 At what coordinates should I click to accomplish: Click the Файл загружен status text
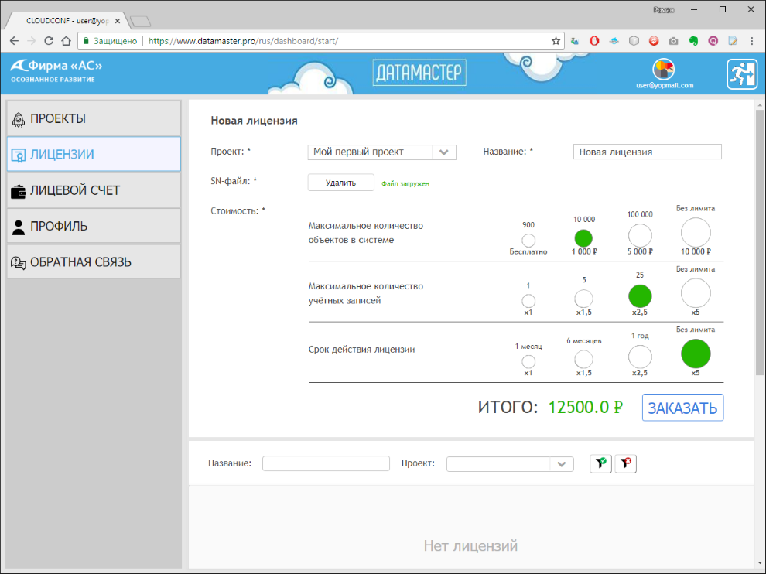point(405,183)
